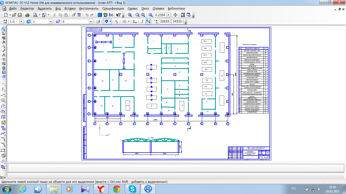Screen dimensions: 346x194
Task: Select the Arc tool
Action: tap(3, 106)
